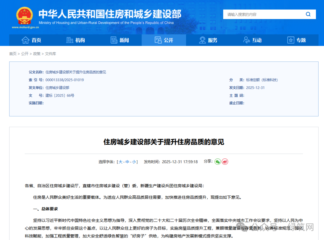324x240 pixels.
Task: Click the English ministry name subtitle
Action: coord(106,23)
